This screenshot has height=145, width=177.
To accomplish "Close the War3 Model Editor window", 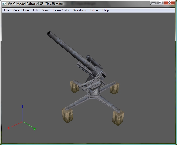I will pyautogui.click(x=169, y=3).
